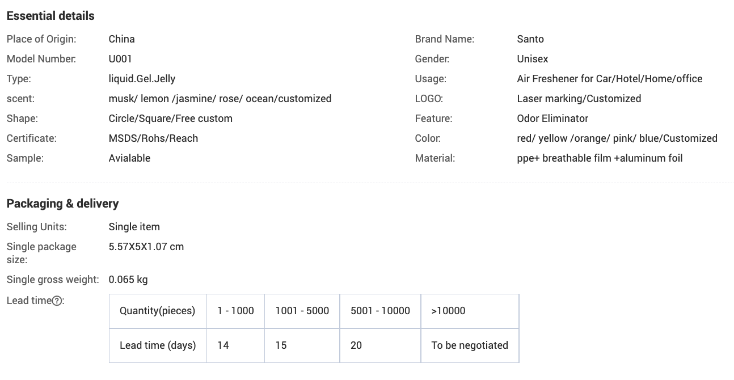Click the Single package size dimensions value
This screenshot has width=734, height=380.
pyautogui.click(x=146, y=247)
